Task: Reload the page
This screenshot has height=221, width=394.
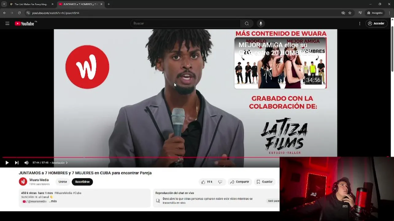Action: [x=19, y=13]
